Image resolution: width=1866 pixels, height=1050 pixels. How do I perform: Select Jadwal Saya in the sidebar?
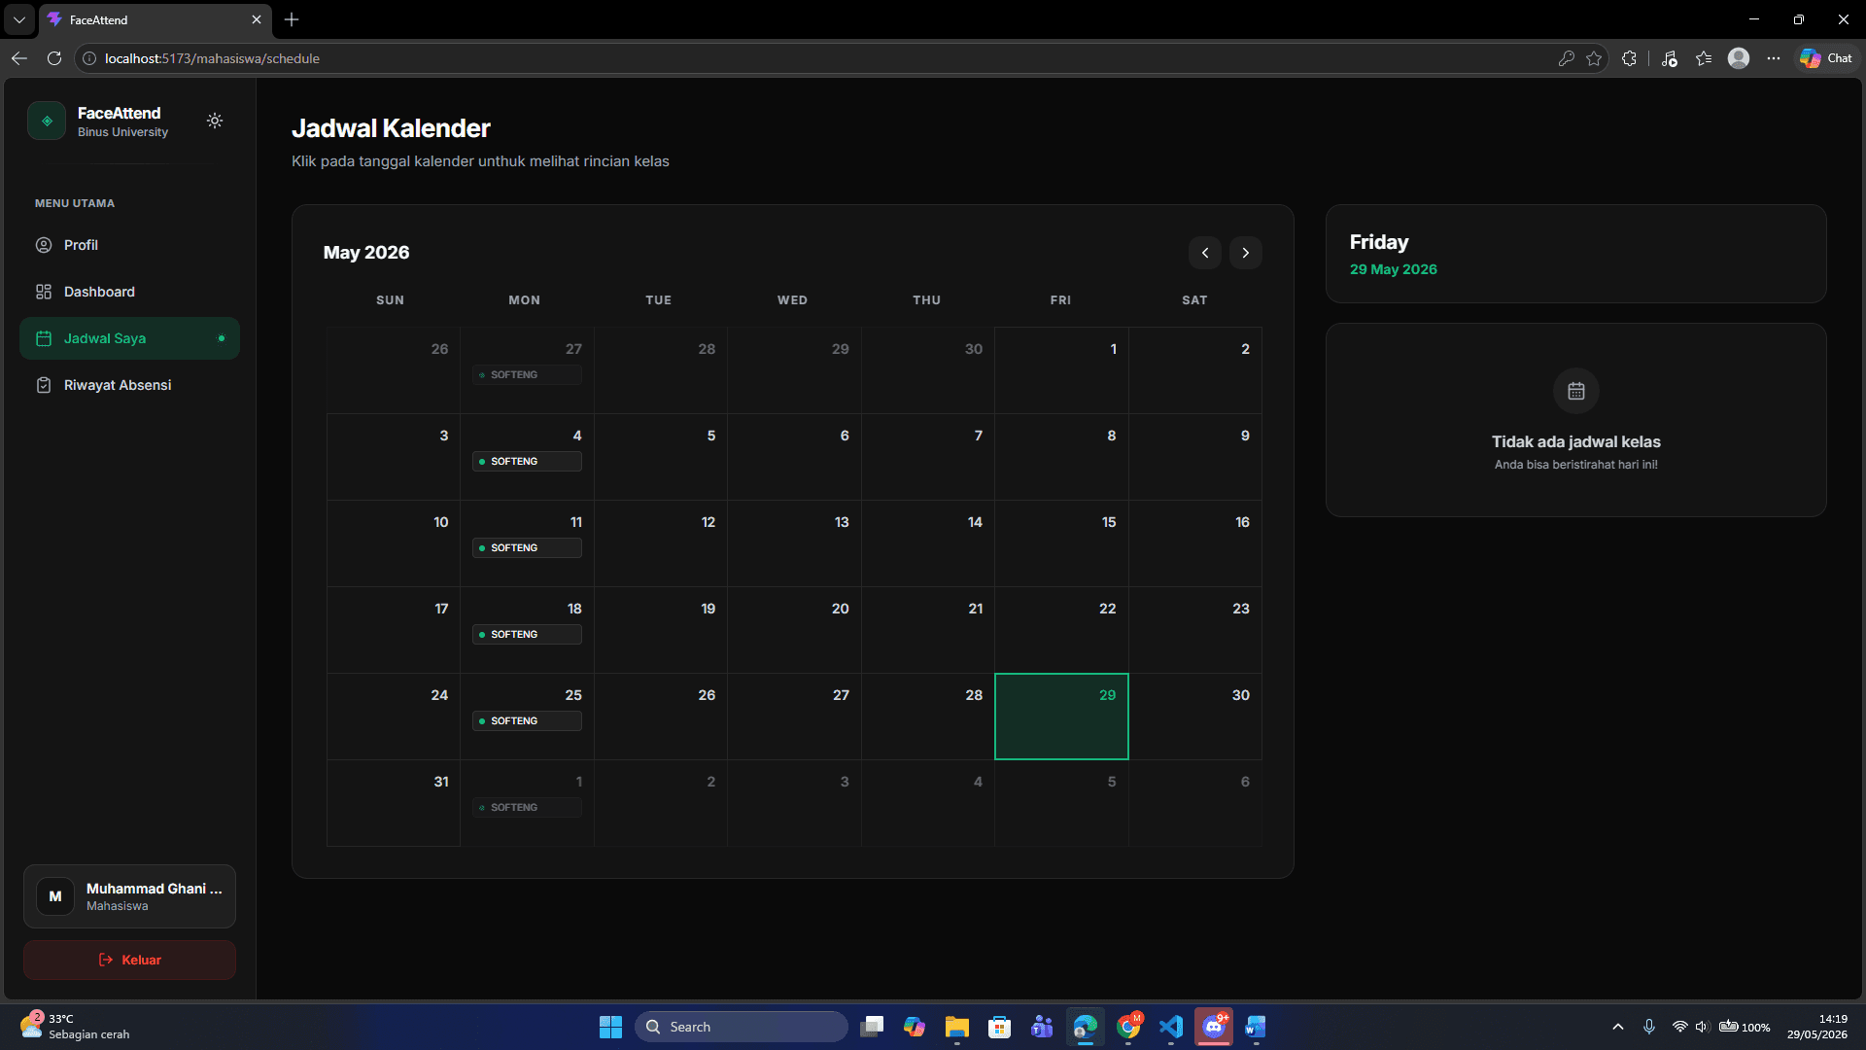coord(129,338)
